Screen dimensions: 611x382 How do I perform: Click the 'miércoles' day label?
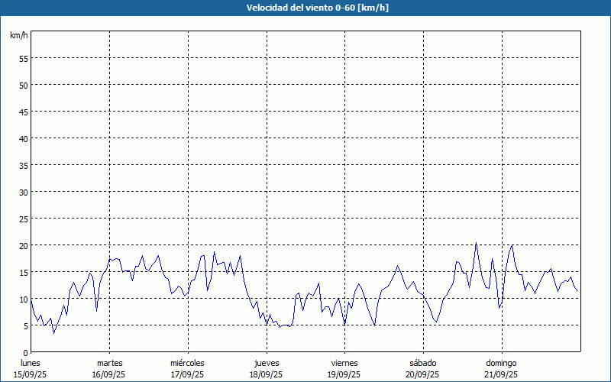click(187, 363)
